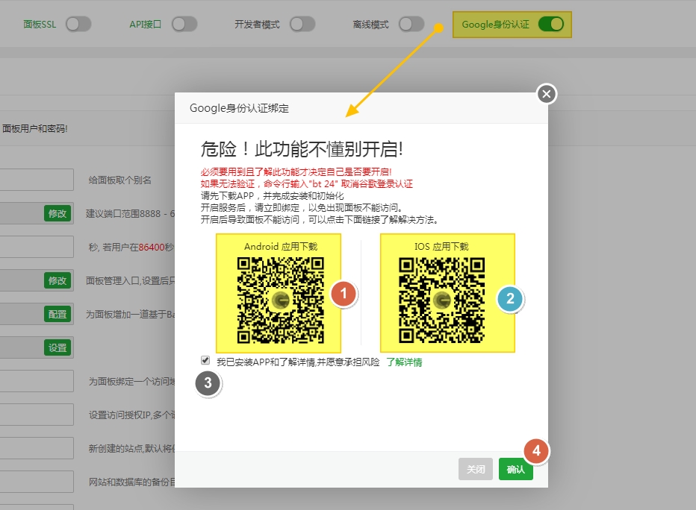Screen dimensions: 696x510
Task: Click input field beside 设置访问授权IP
Action: click(37, 415)
